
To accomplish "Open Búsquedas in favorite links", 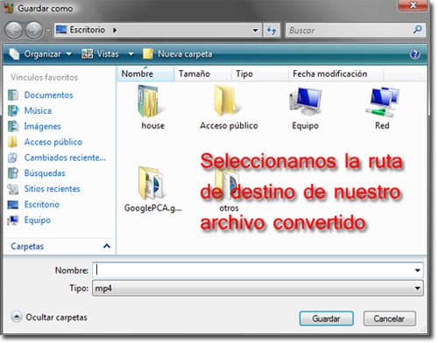I will (x=45, y=173).
